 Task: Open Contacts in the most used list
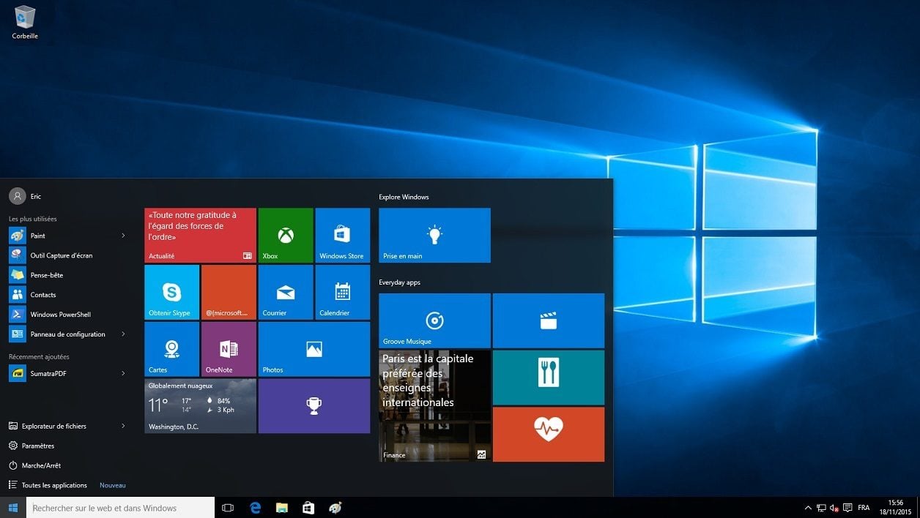point(67,295)
